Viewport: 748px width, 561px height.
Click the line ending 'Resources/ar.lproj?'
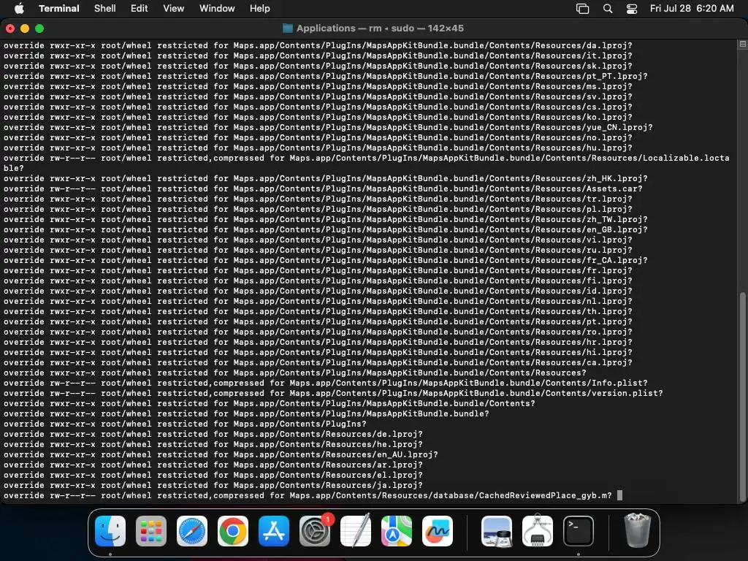point(213,465)
